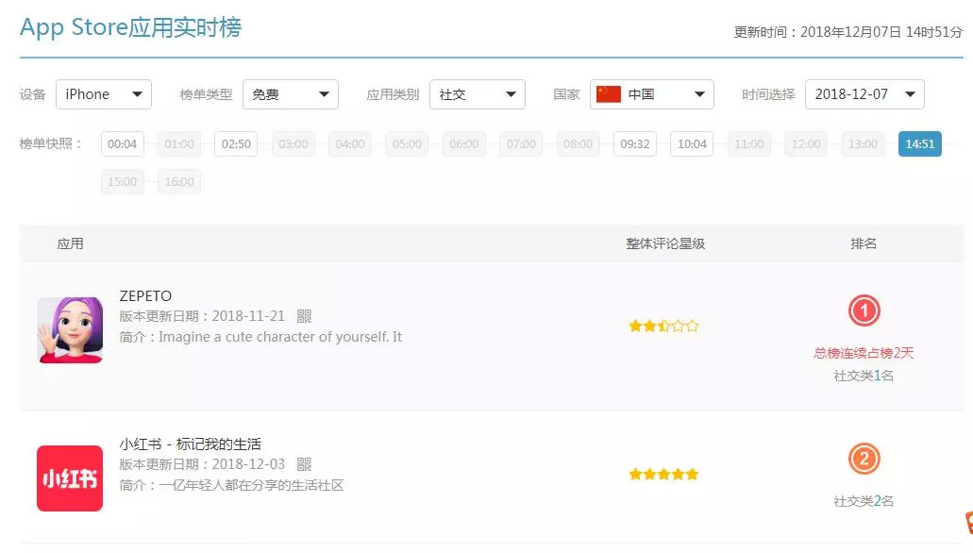Click the 社交类1名 ranking text
Screen dimensions: 973x553
coord(864,376)
